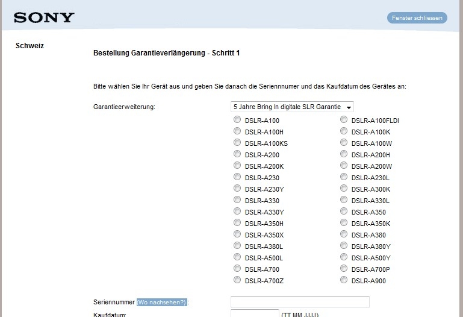Pick DSLR-A330 model
This screenshot has width=463, height=317.
pyautogui.click(x=237, y=200)
